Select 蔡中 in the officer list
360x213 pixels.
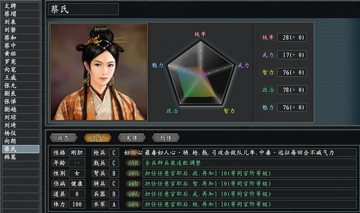coord(21,46)
